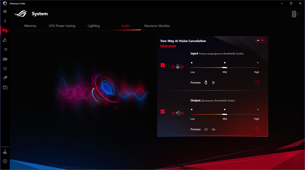Click the System page title

[39, 14]
